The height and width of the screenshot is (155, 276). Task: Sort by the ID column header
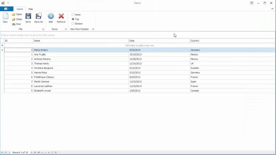[x=19, y=40]
